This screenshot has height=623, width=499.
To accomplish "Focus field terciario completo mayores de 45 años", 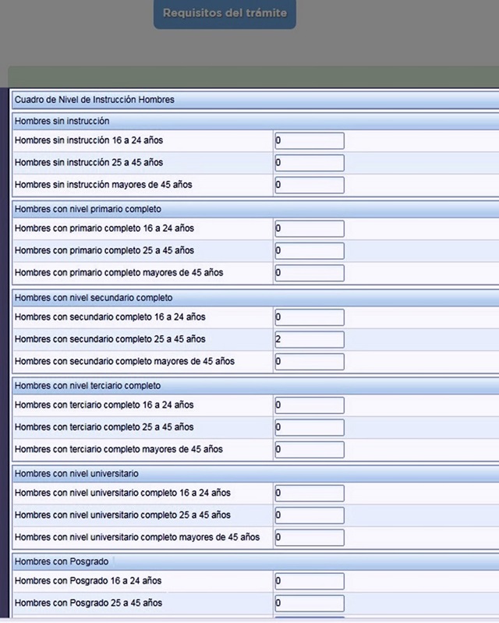I will click(309, 450).
